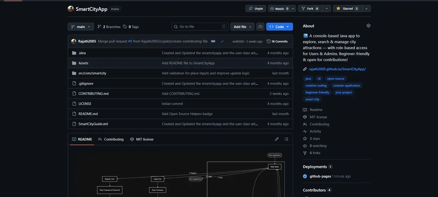Screen dimensions: 438x197
Task: Select the open-source topic tag
Action: [335, 79]
